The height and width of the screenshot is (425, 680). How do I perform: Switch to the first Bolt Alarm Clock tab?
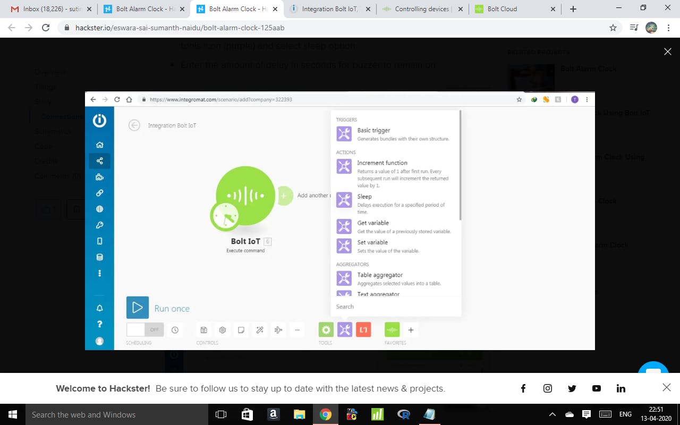pyautogui.click(x=143, y=9)
